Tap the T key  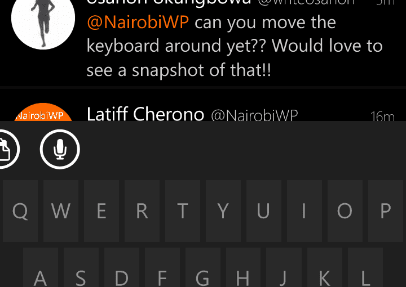(183, 211)
